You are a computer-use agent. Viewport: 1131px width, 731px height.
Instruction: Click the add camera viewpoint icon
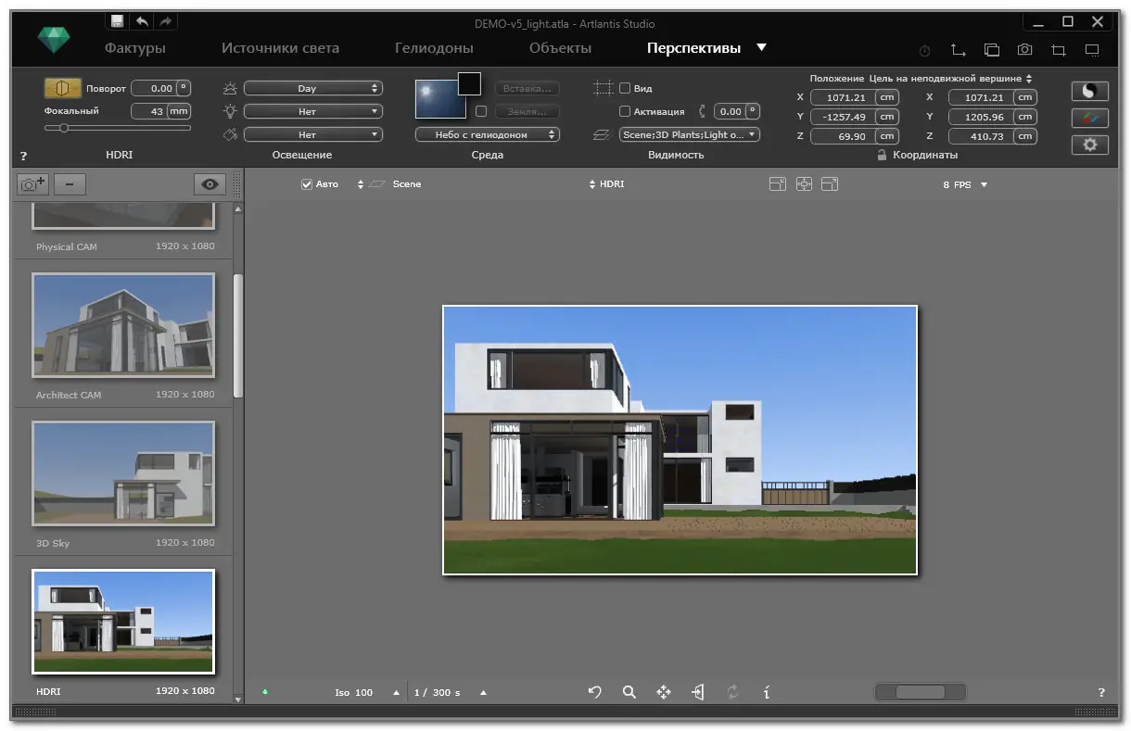click(33, 184)
